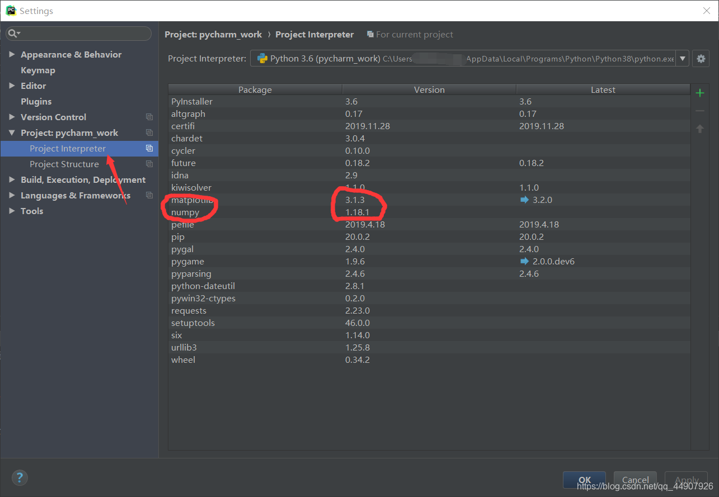Select the pygal package row
This screenshot has height=497, width=719.
[429, 249]
